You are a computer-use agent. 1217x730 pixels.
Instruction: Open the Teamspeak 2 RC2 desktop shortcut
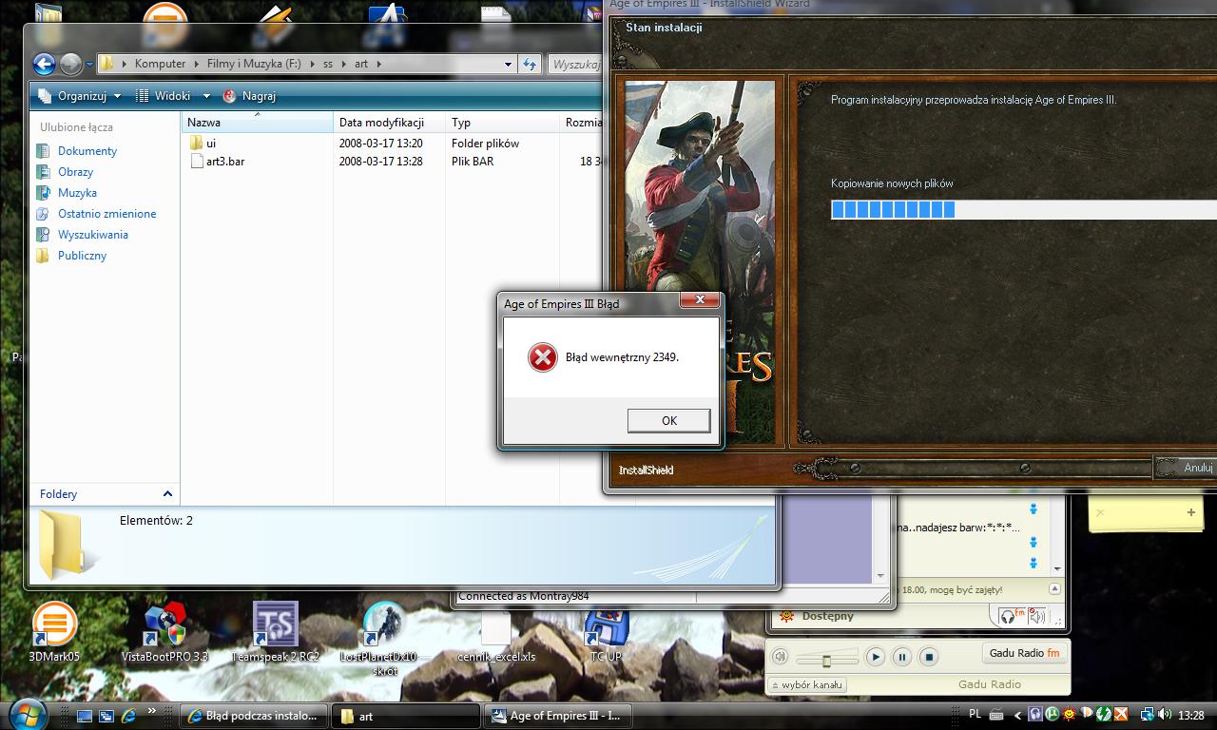tap(276, 633)
